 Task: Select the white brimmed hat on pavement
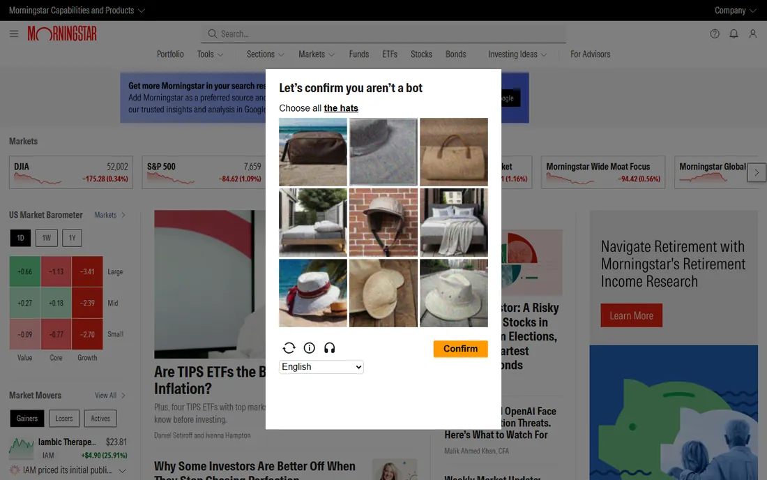pyautogui.click(x=454, y=292)
